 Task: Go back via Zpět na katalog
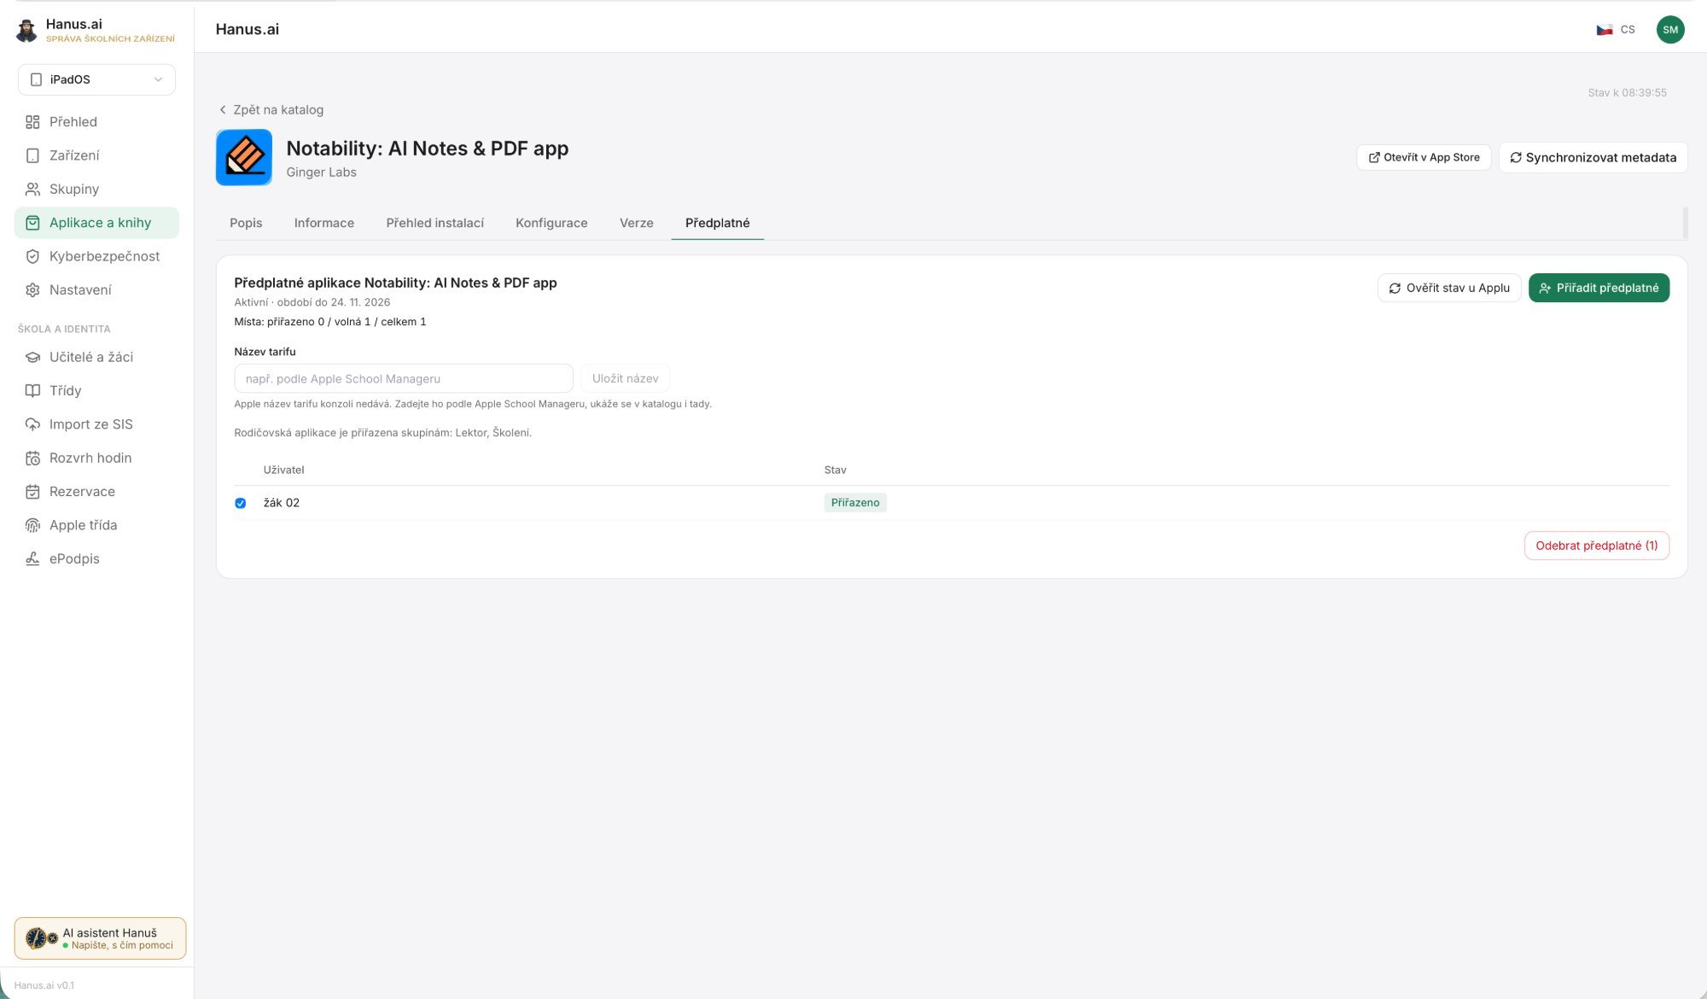[271, 110]
